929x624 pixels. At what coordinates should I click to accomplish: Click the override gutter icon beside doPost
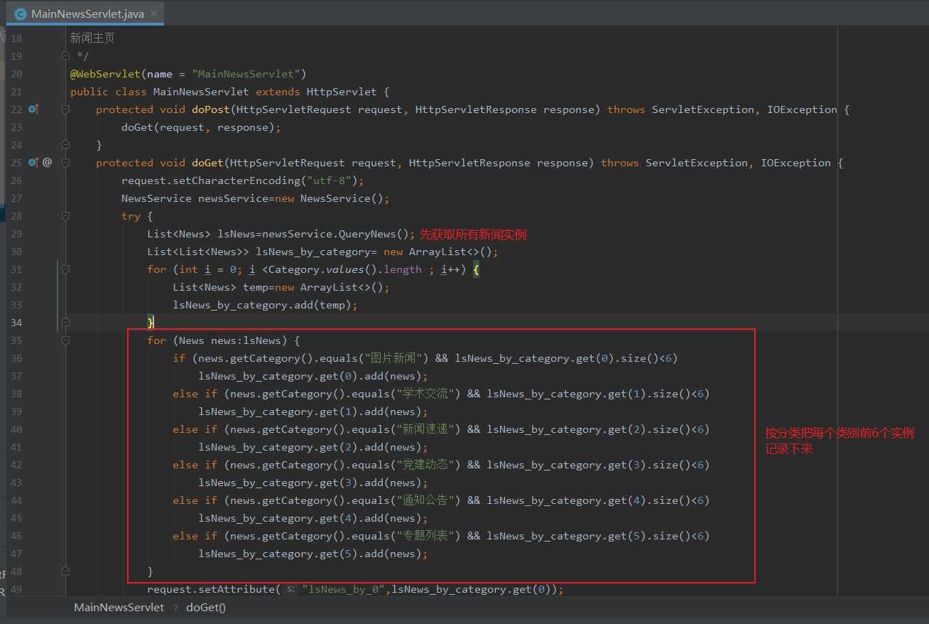pos(33,109)
